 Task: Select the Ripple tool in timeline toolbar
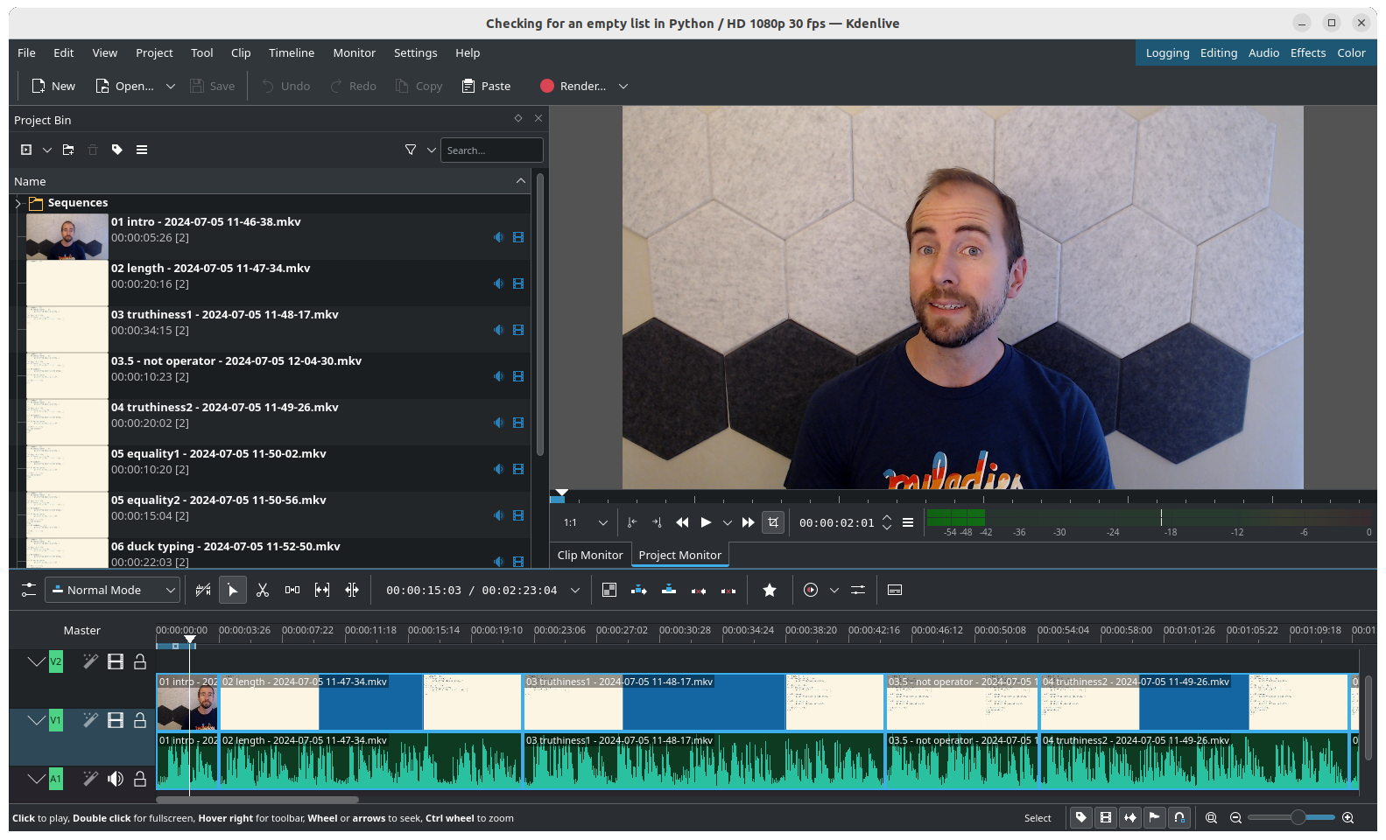click(x=352, y=591)
